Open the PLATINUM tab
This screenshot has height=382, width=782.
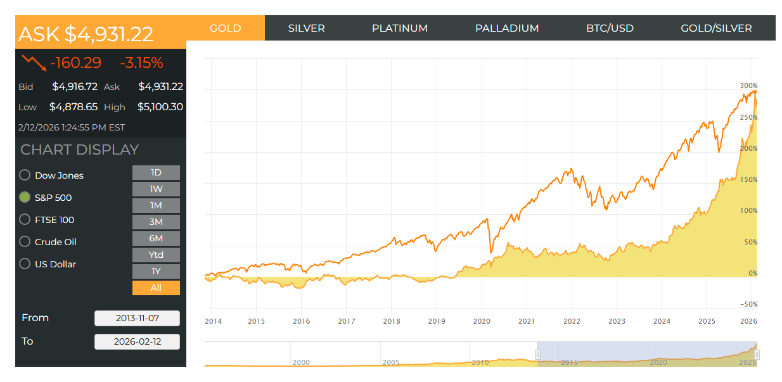point(399,29)
